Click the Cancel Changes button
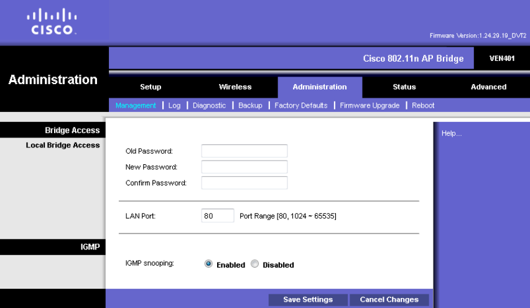Image resolution: width=530 pixels, height=308 pixels. pyautogui.click(x=389, y=299)
